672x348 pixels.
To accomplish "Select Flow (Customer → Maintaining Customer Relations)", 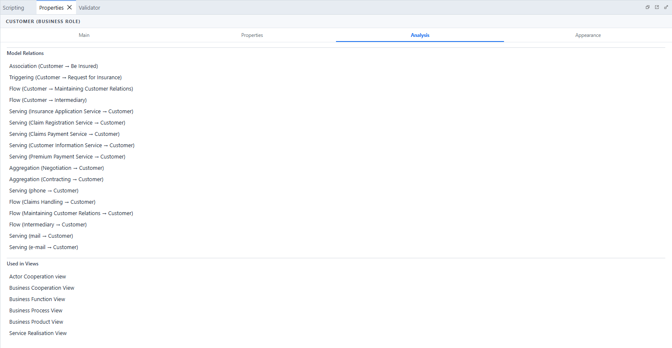I will [x=71, y=89].
